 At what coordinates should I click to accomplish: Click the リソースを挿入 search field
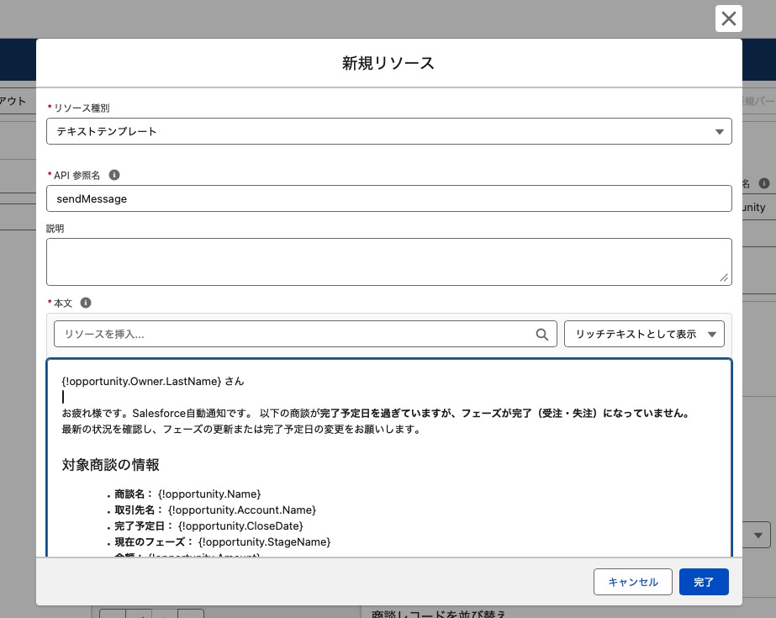point(305,334)
